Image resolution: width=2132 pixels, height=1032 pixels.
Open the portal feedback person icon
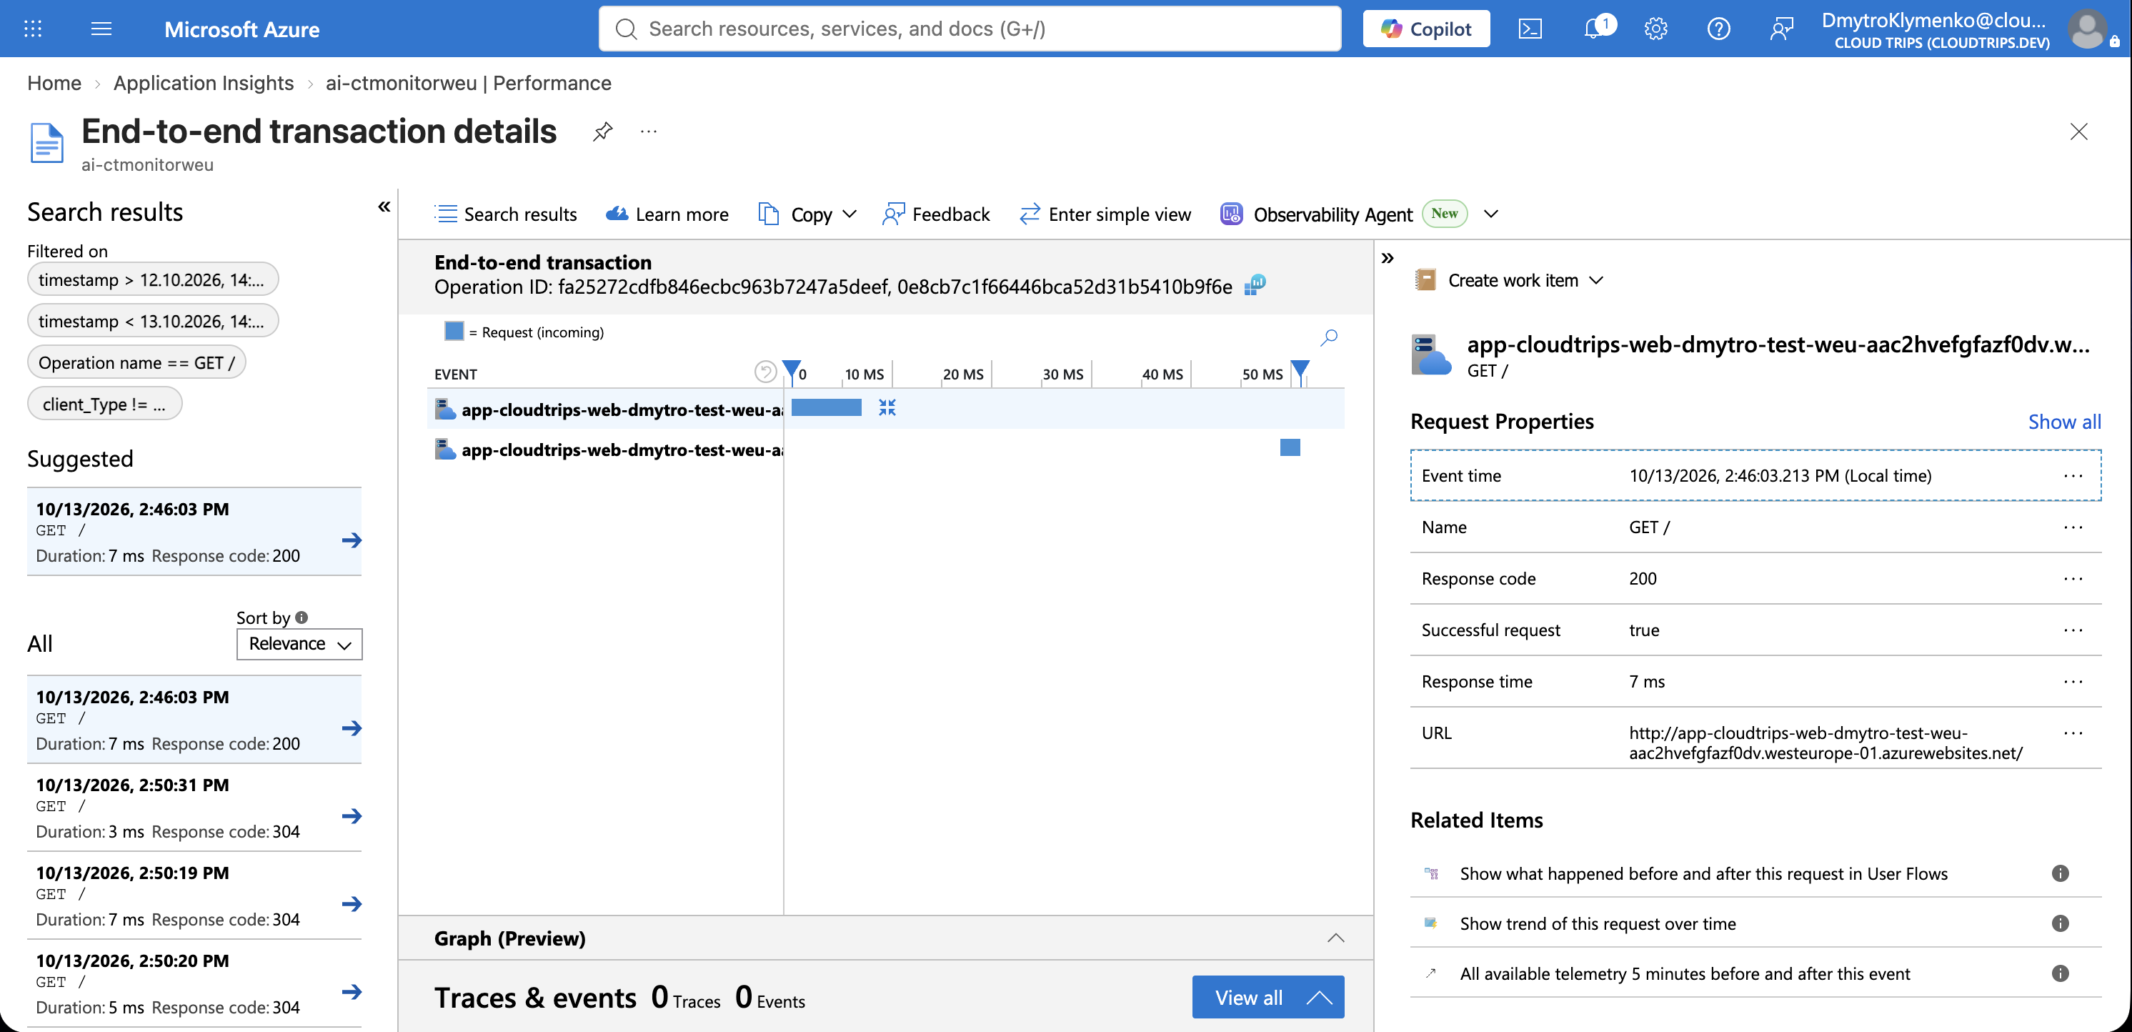[1781, 29]
